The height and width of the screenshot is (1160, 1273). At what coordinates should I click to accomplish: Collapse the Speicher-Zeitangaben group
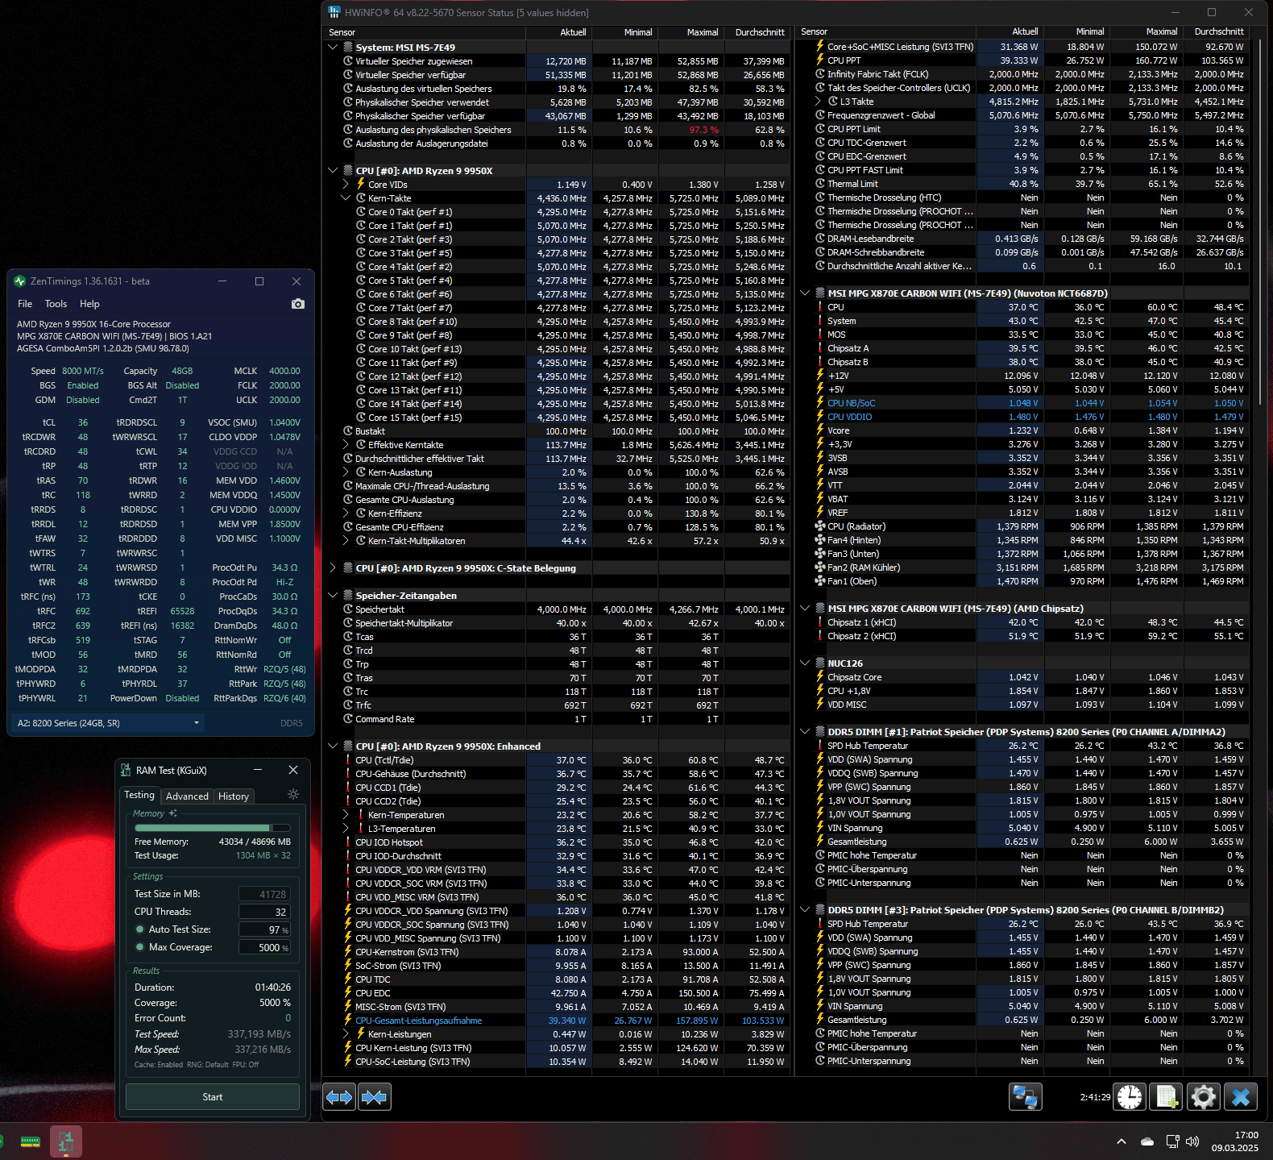click(x=333, y=596)
